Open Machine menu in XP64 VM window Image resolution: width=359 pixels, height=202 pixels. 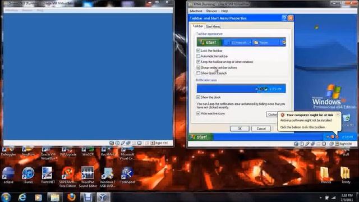(196, 11)
